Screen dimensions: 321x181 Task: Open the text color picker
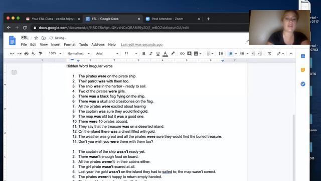[x=165, y=54]
